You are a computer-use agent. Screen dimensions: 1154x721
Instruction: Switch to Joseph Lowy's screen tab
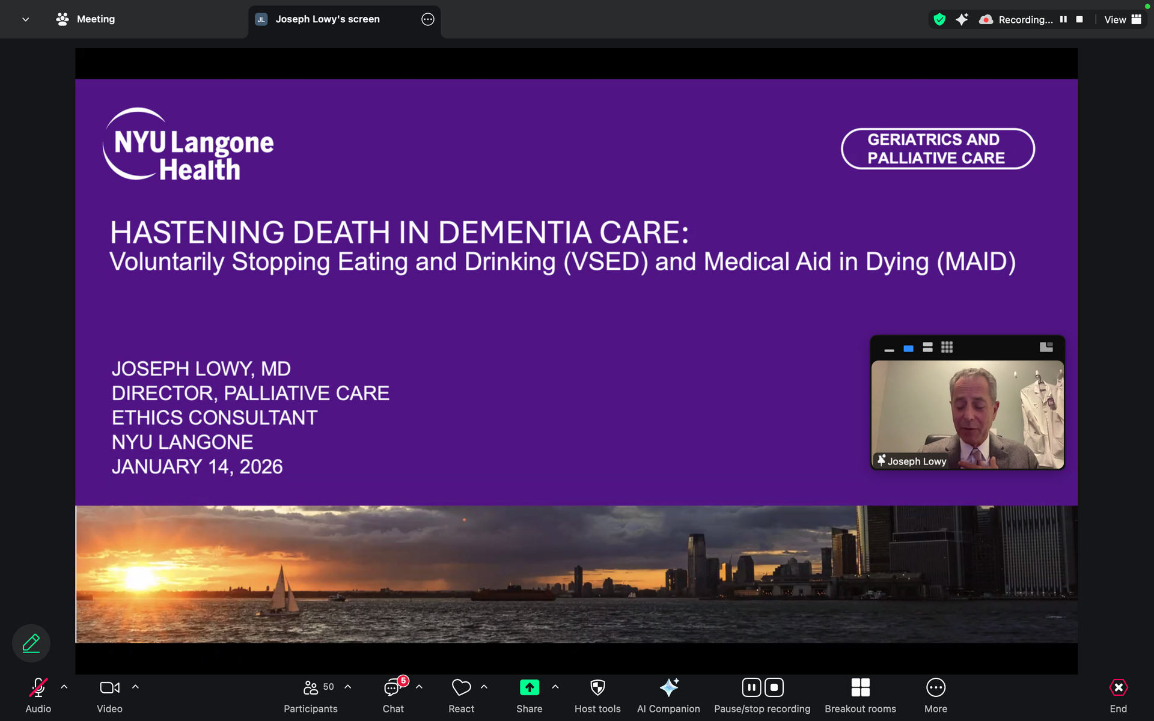coord(328,19)
